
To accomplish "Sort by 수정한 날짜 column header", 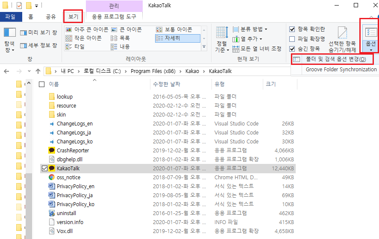I will click(167, 84).
